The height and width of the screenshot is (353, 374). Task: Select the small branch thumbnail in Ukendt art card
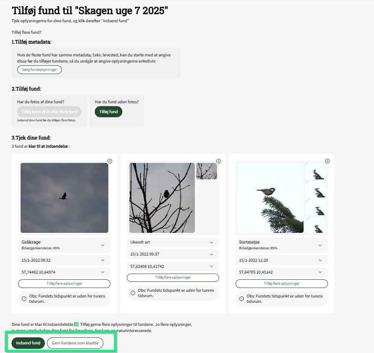click(206, 171)
